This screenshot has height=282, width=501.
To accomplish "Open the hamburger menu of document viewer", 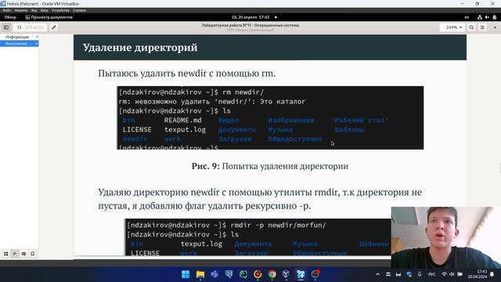I will click(482, 27).
